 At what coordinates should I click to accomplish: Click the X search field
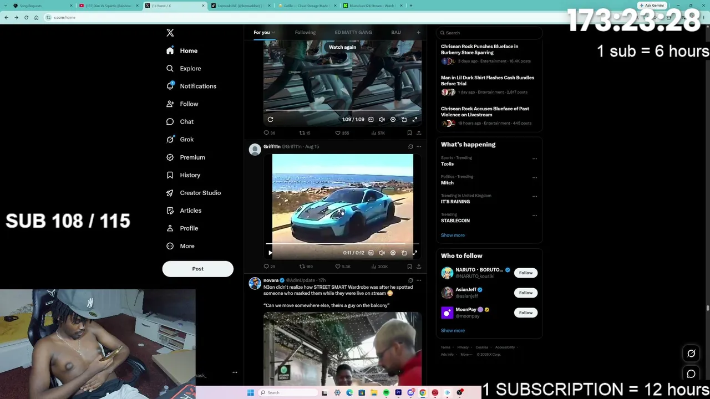point(489,33)
